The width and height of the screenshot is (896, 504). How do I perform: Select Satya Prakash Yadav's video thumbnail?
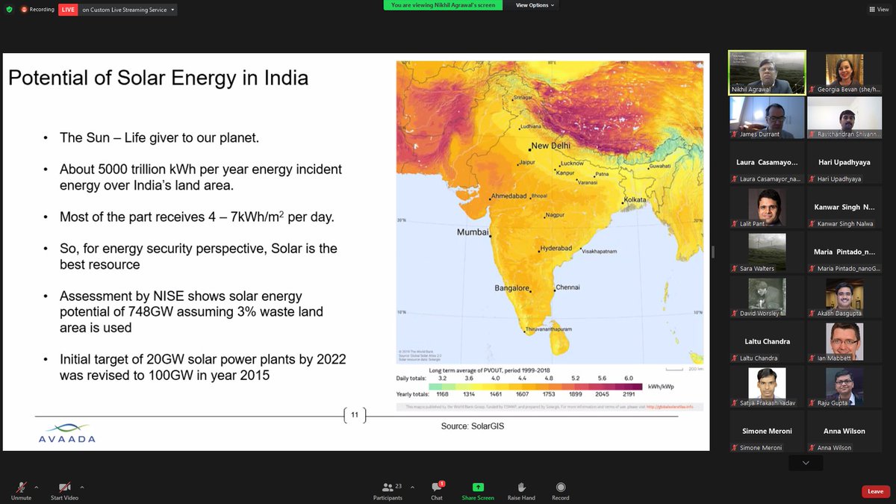click(768, 386)
